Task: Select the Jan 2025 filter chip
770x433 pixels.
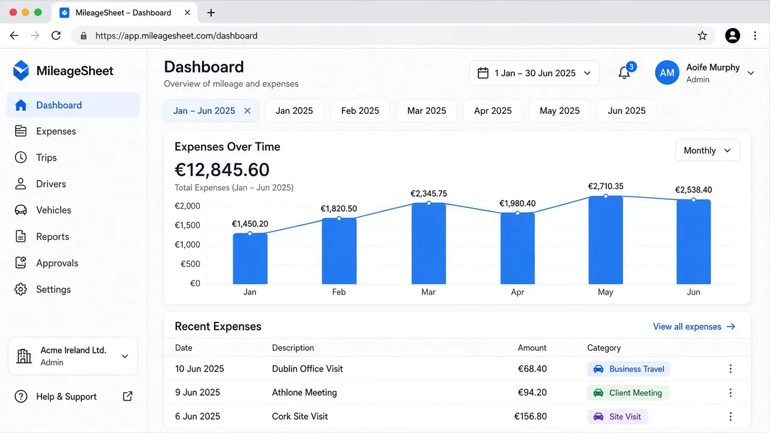Action: pos(294,111)
